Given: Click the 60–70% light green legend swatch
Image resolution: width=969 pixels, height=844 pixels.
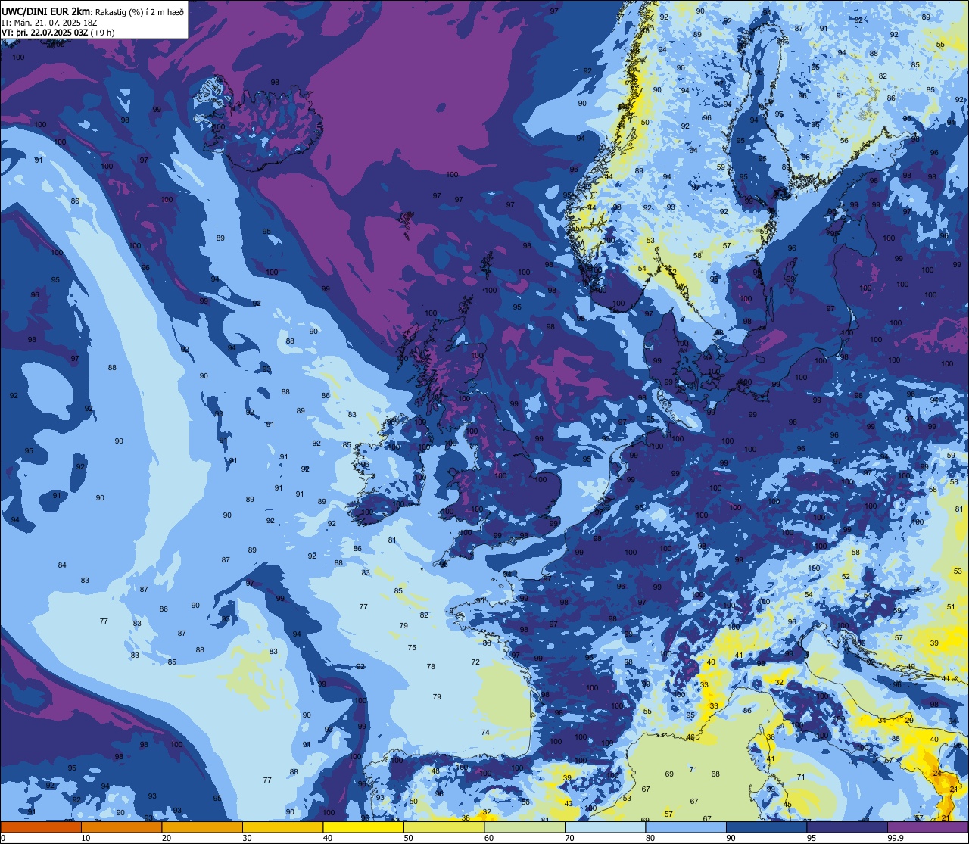Looking at the screenshot, I should coord(525,827).
